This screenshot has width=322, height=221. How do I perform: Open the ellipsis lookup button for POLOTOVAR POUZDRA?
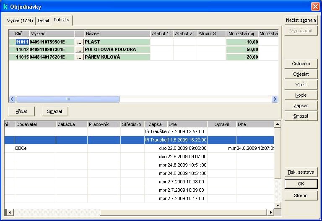click(x=79, y=50)
